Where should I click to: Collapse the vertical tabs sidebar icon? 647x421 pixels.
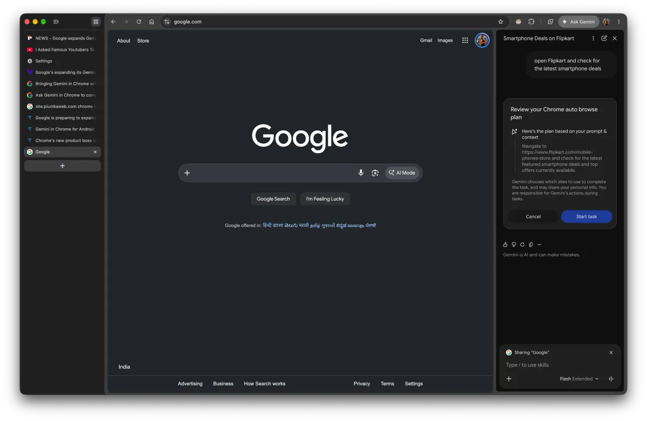pos(56,22)
